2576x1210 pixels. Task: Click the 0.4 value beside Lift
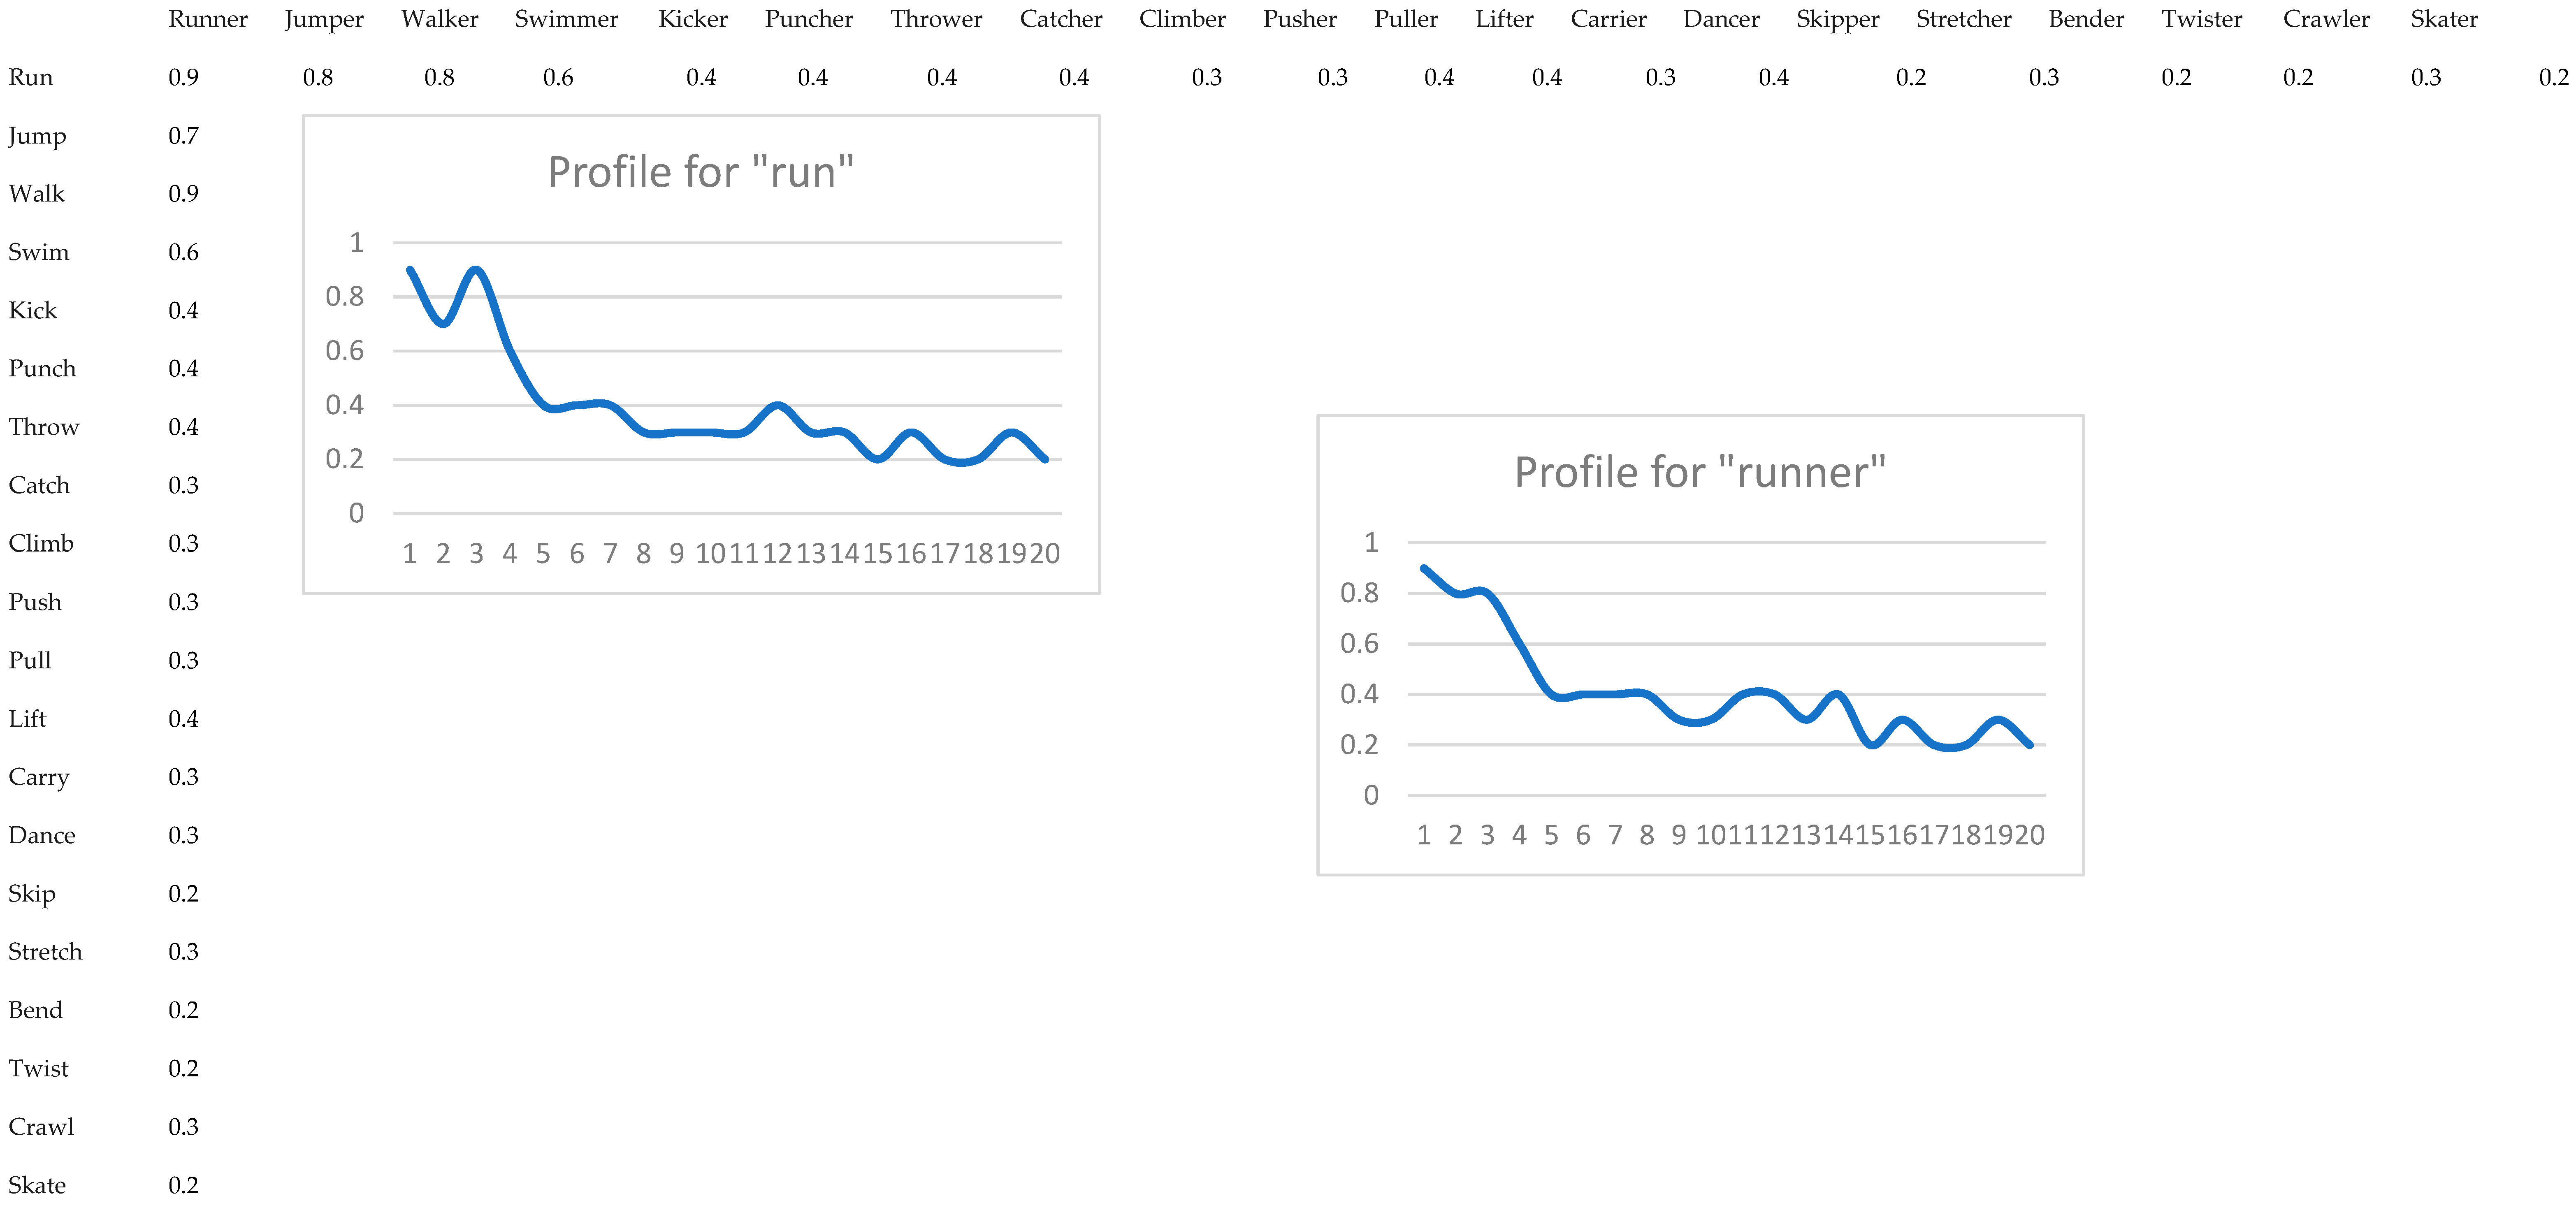click(x=183, y=719)
